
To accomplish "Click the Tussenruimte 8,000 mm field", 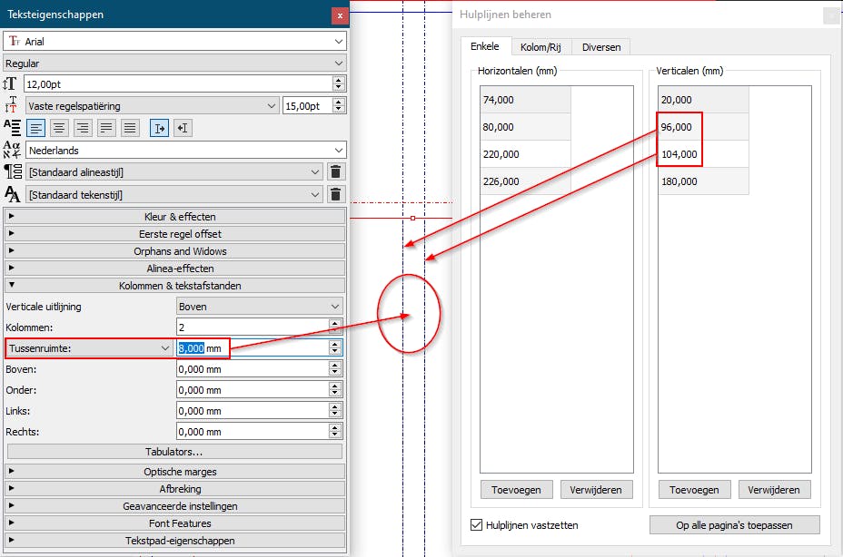I will pyautogui.click(x=253, y=348).
